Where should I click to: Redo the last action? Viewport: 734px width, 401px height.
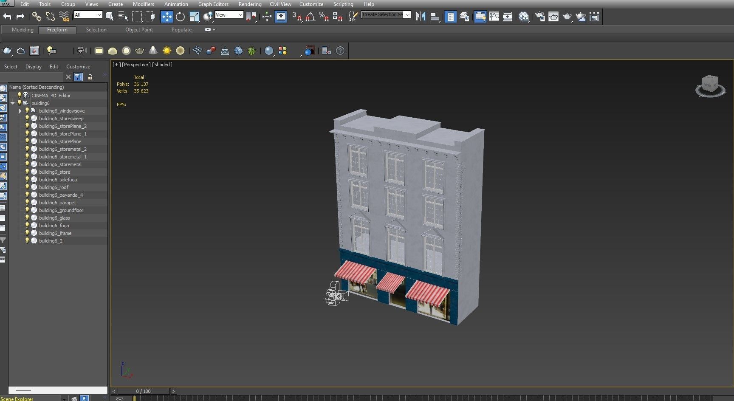tap(20, 17)
